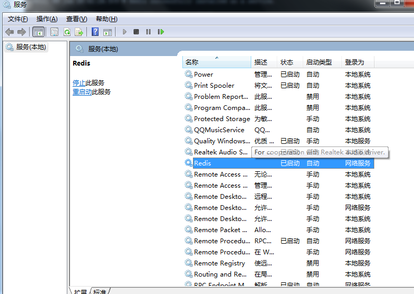Select the Program Compa... service name

[222, 108]
